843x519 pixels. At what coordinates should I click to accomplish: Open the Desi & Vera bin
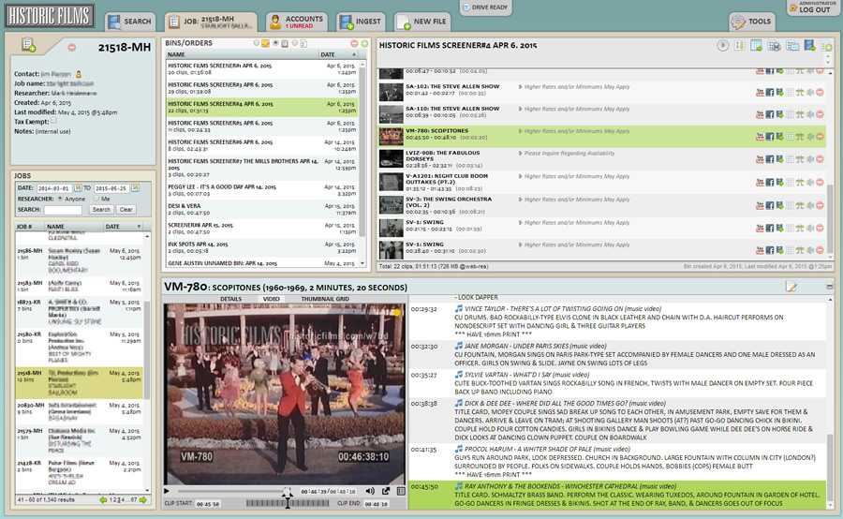click(x=262, y=209)
